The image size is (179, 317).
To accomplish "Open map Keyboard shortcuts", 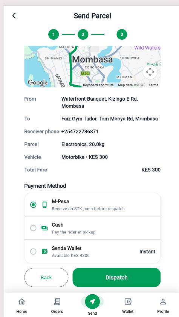I will click(x=98, y=85).
